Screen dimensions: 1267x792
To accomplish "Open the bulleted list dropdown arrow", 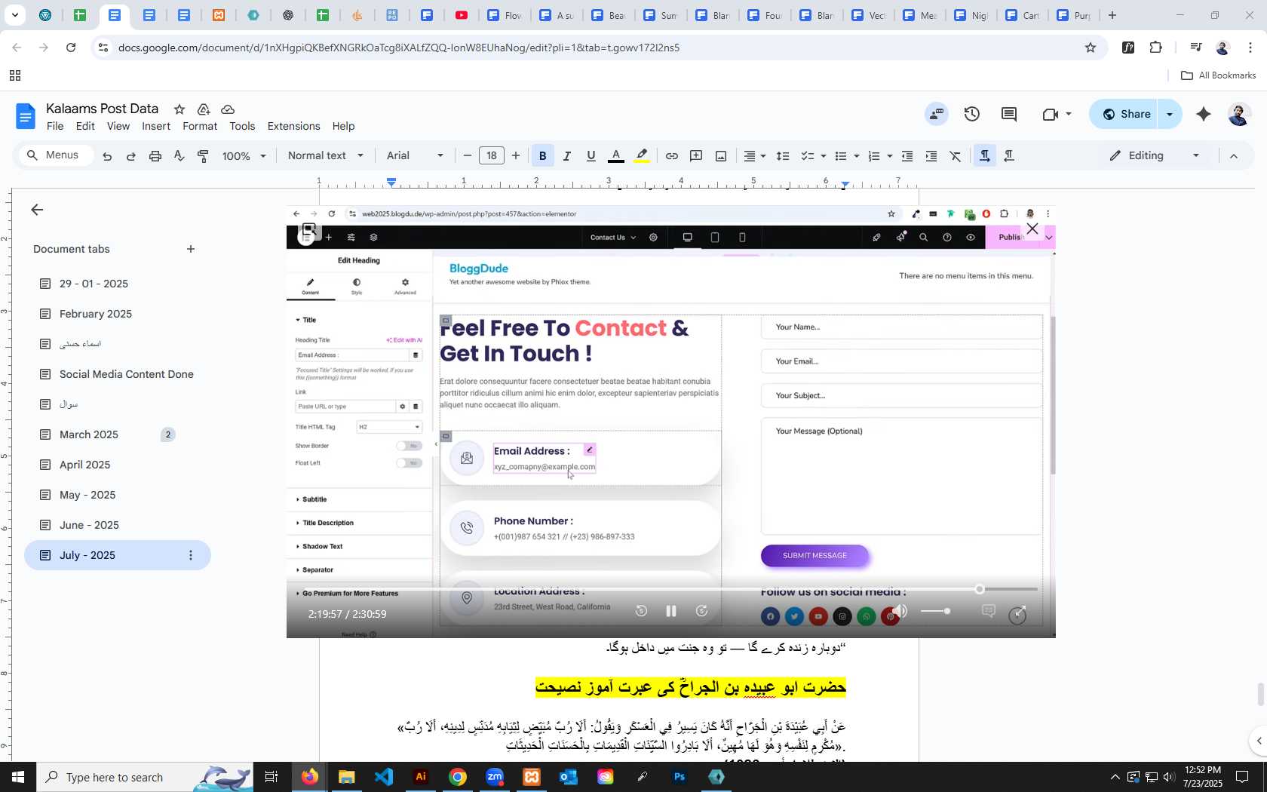I will click(857, 156).
